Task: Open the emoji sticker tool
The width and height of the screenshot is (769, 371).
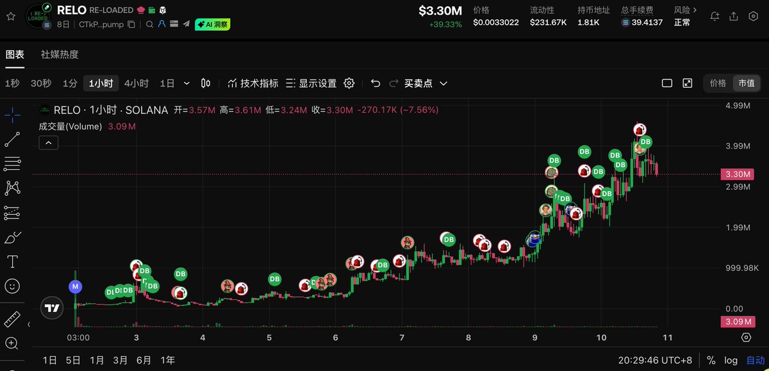Action: click(12, 286)
